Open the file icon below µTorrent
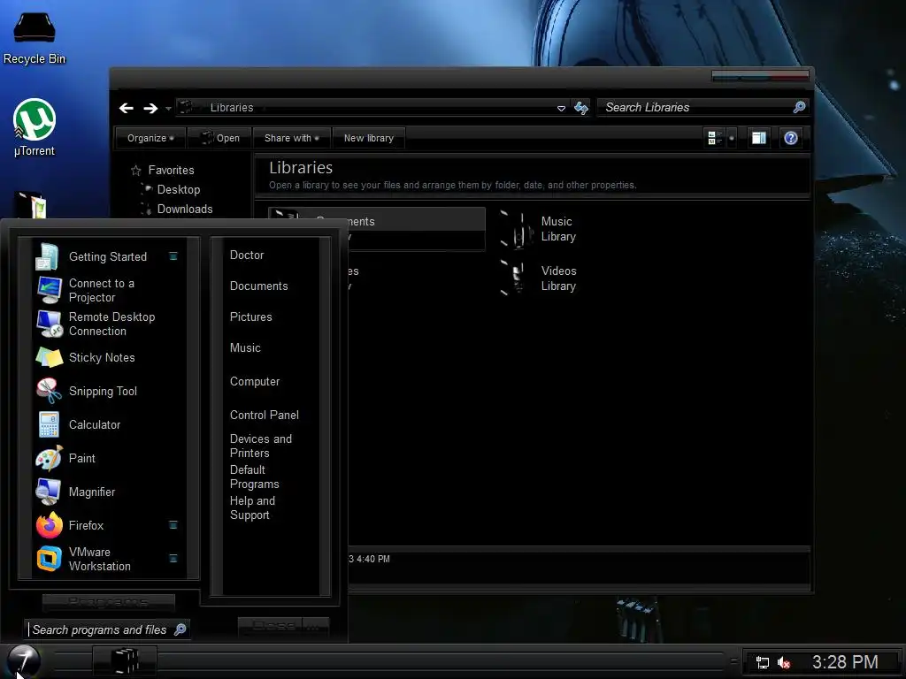This screenshot has height=679, width=906. 31,205
